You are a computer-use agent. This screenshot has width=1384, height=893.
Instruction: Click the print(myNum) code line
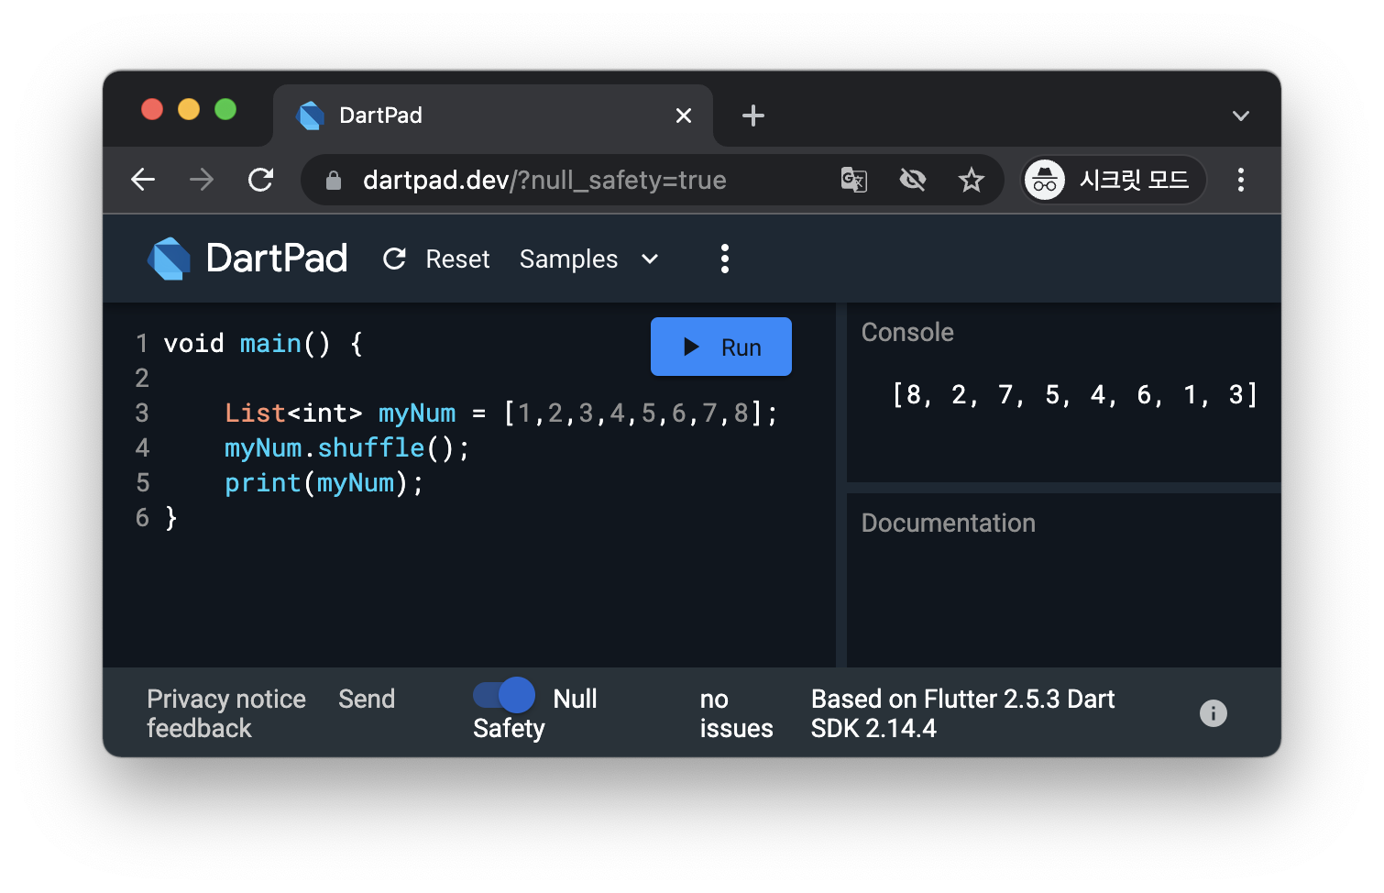click(324, 483)
